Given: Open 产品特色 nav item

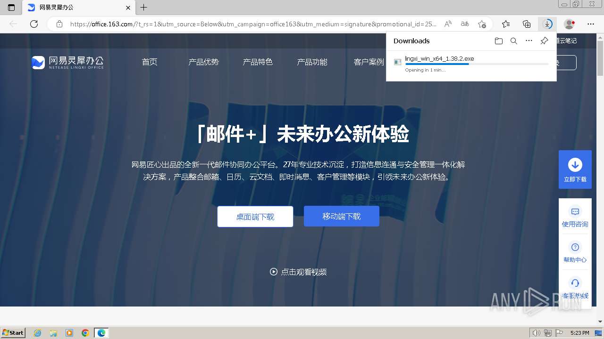Looking at the screenshot, I should pyautogui.click(x=258, y=62).
